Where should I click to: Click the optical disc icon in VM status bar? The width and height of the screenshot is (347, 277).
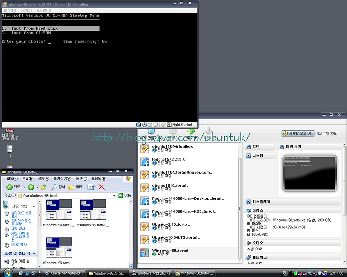[x=144, y=125]
